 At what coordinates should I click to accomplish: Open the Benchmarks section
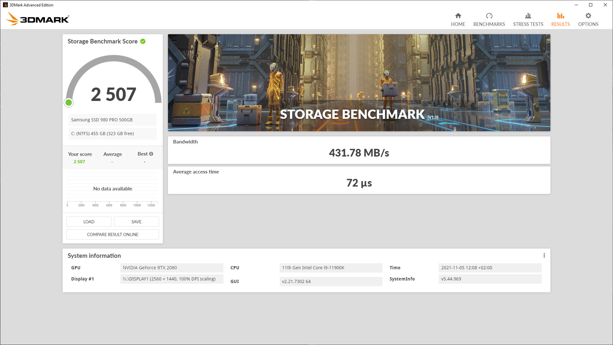pyautogui.click(x=489, y=19)
